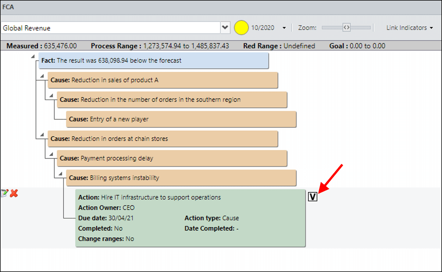Click the Zoom slider handle
This screenshot has height=272, width=442.
[x=346, y=27]
